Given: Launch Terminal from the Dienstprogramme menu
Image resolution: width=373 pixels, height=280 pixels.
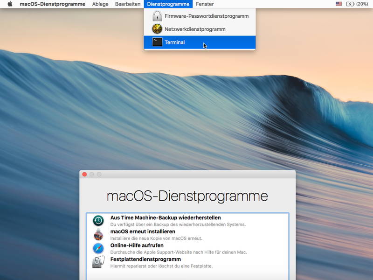Looking at the screenshot, I should point(200,42).
